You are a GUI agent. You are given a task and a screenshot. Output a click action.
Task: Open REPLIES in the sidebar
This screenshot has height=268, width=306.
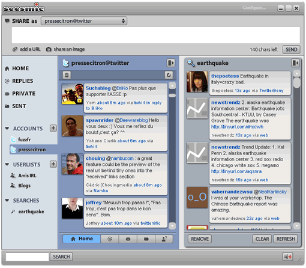click(19, 81)
